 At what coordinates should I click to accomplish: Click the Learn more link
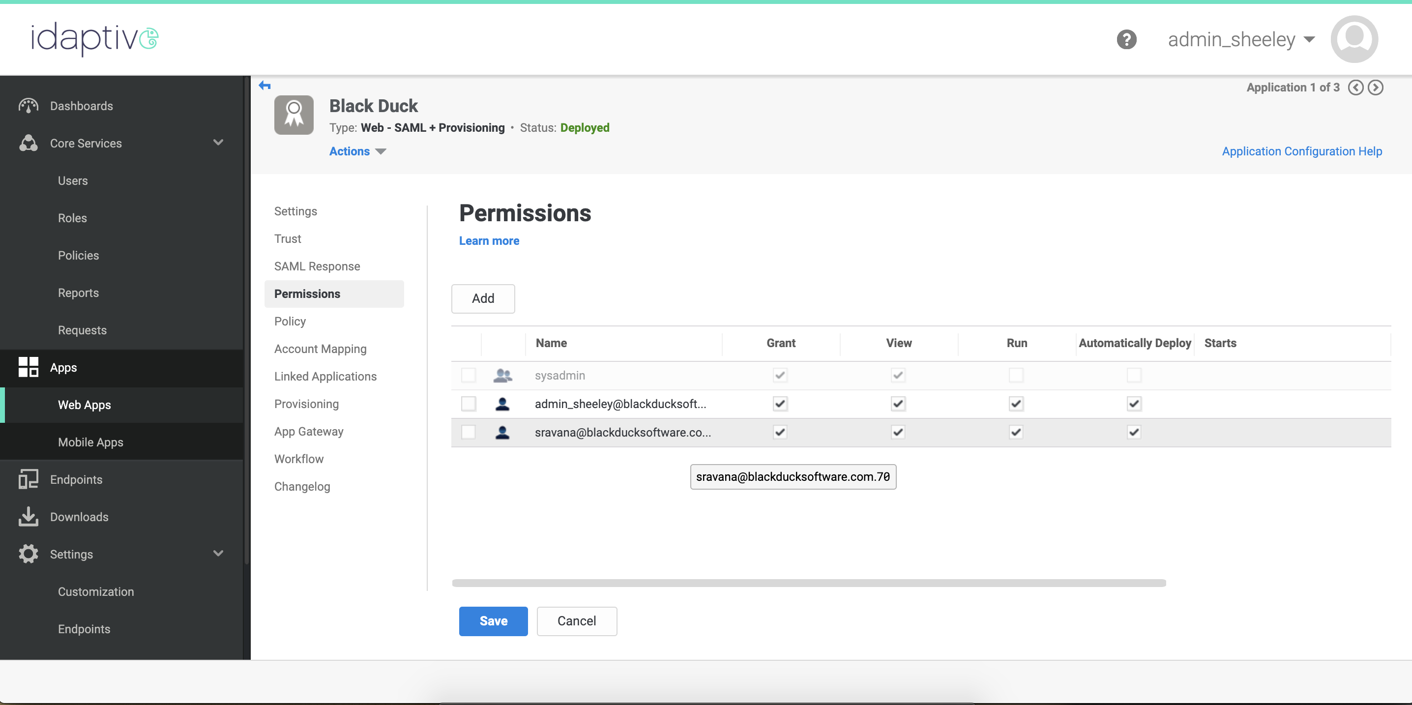click(x=488, y=241)
